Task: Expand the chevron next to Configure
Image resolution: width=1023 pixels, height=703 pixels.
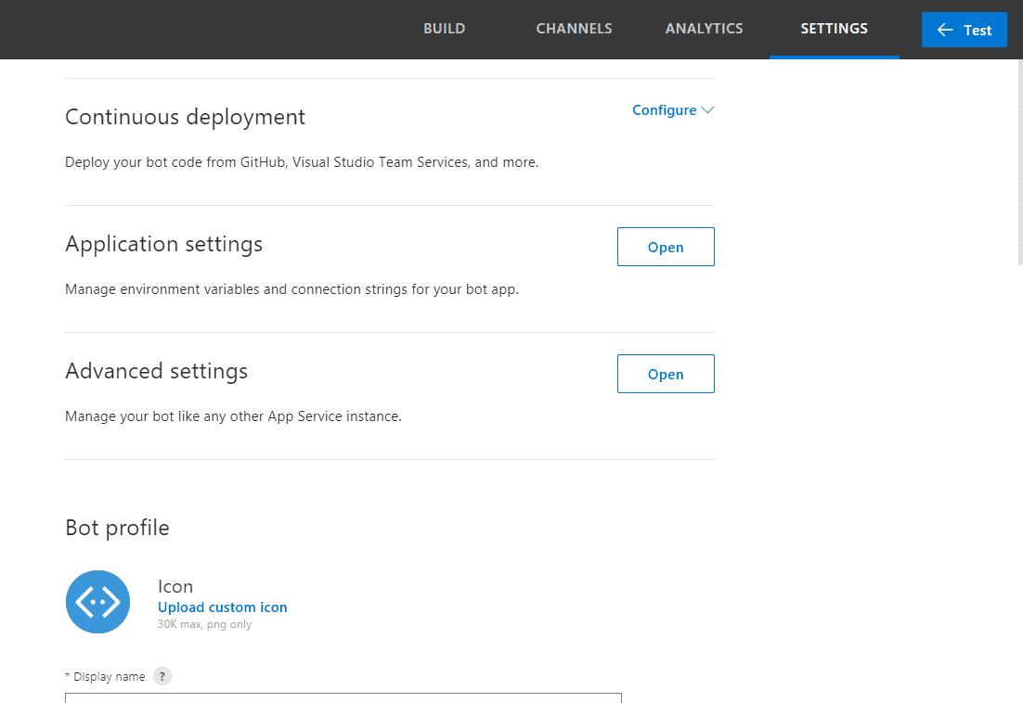Action: click(707, 110)
